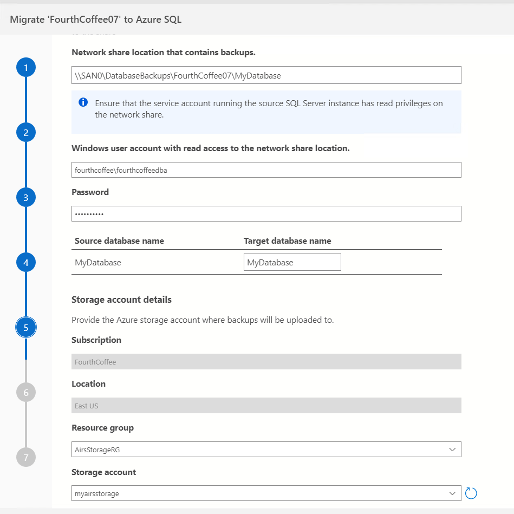Click the Target database name header
Screen dimensions: 514x514
pyautogui.click(x=287, y=241)
